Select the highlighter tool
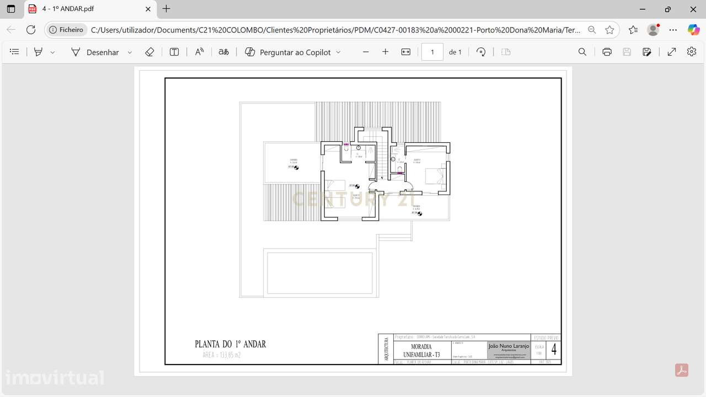The image size is (706, 397). (38, 51)
